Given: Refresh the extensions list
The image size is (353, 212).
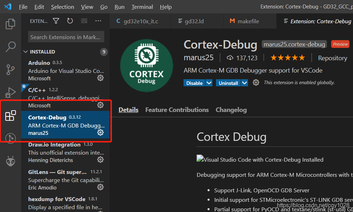Looking at the screenshot, I should (x=70, y=21).
